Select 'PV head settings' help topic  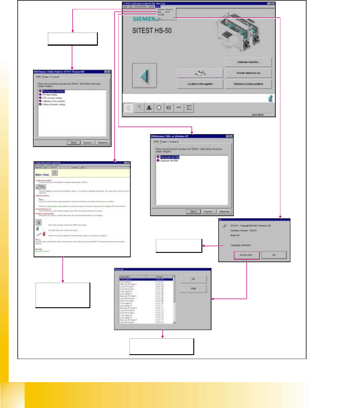(50, 95)
